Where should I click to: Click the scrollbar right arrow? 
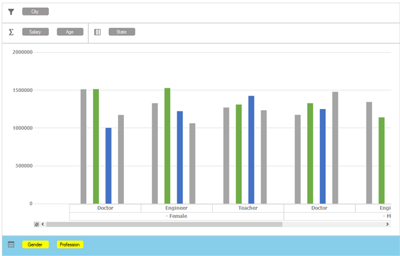point(387,224)
